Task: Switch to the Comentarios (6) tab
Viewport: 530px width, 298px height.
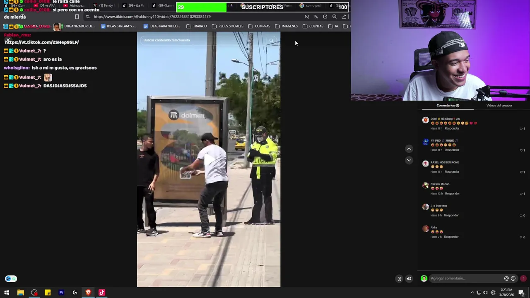Action: [x=448, y=106]
